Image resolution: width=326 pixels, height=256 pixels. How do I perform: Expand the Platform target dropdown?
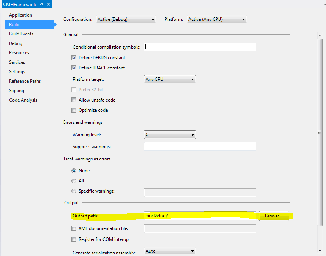[x=170, y=79]
